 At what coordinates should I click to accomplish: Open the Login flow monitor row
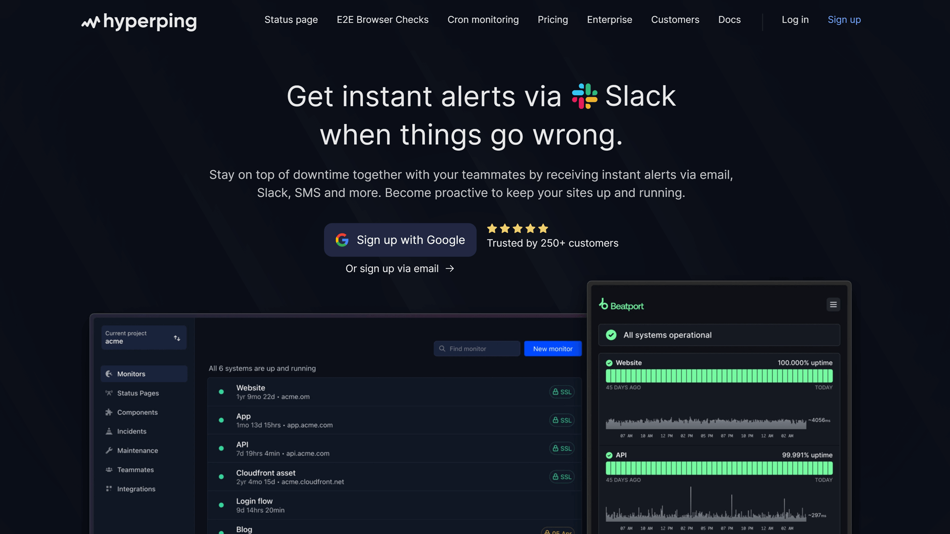[394, 505]
